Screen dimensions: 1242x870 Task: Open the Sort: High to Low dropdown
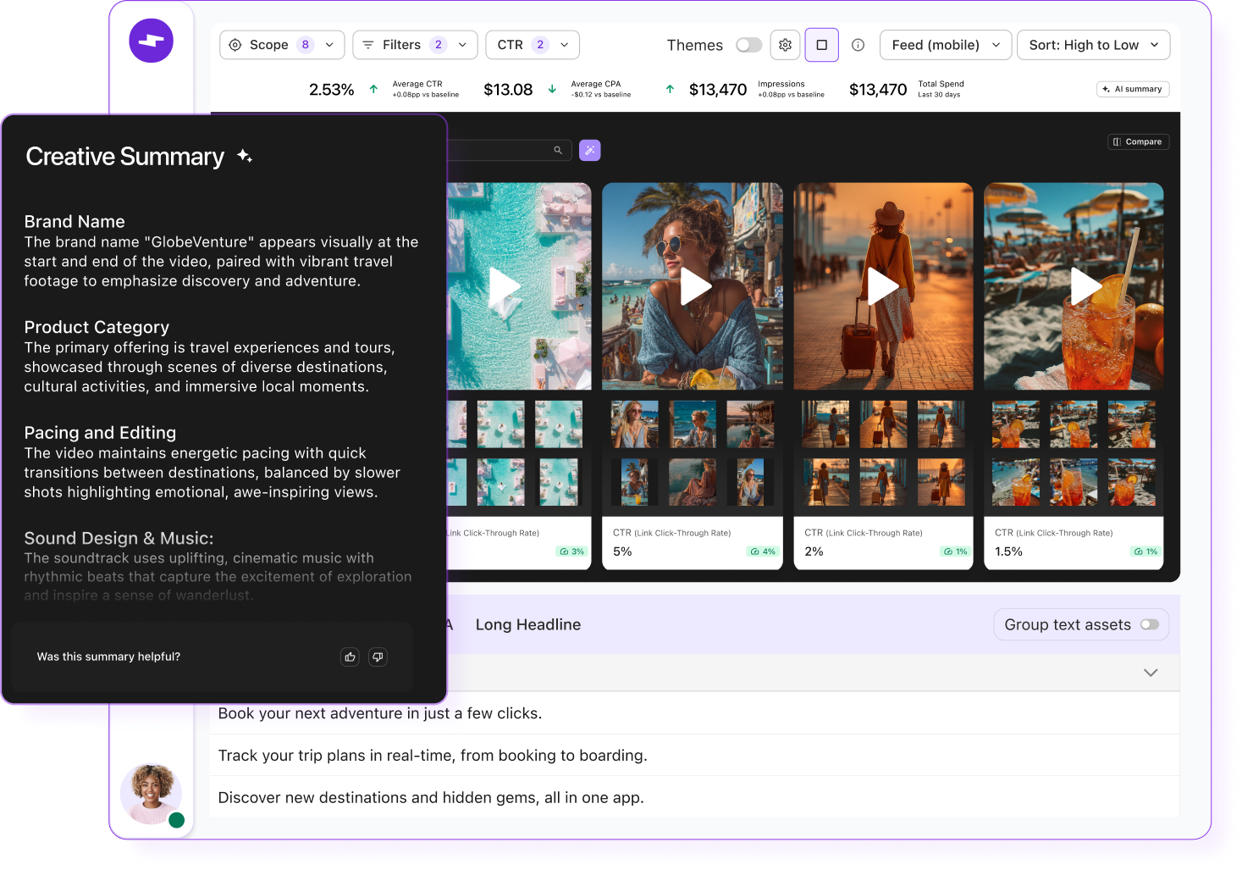(1094, 45)
